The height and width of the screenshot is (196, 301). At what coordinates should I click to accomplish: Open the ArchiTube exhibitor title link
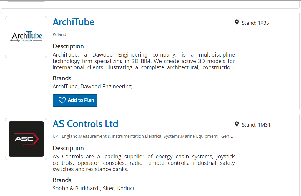click(x=74, y=22)
